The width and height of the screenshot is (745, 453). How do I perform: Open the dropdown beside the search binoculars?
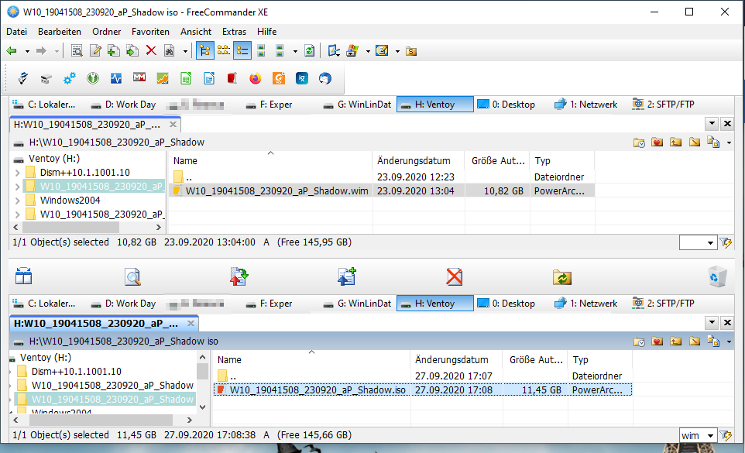[x=185, y=51]
